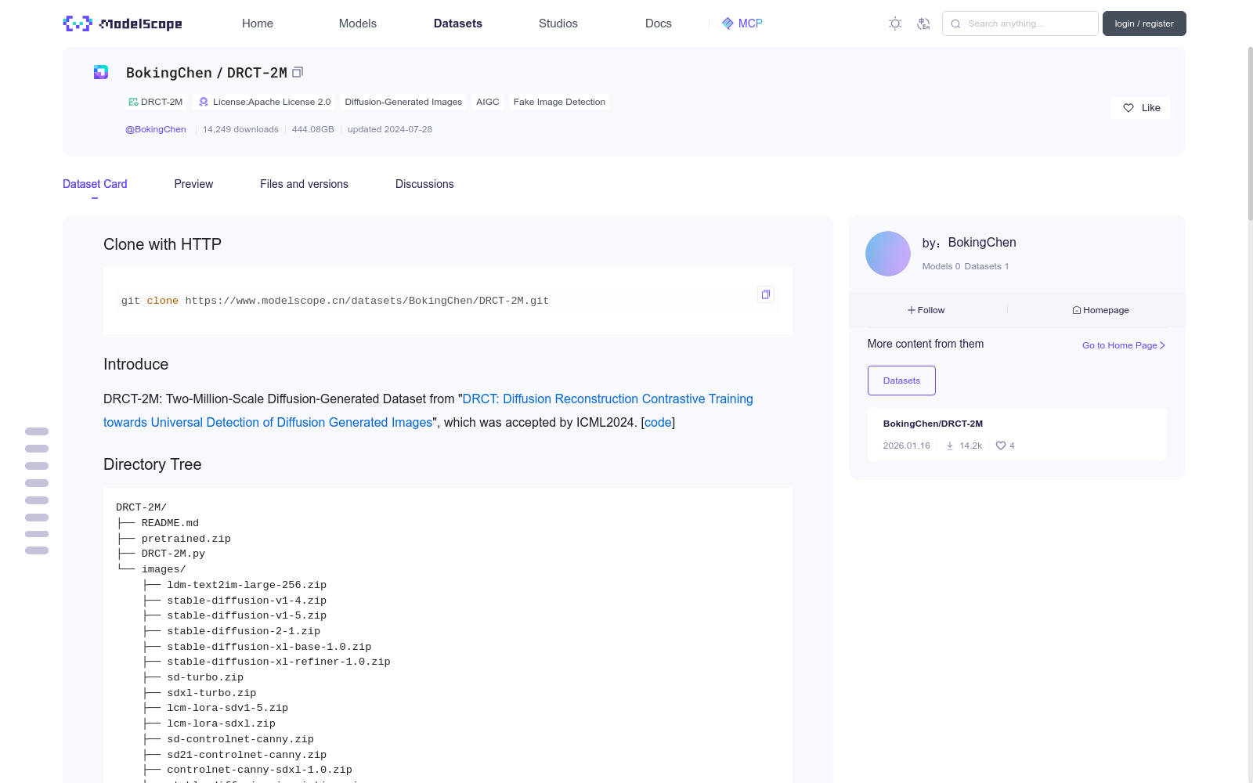This screenshot has width=1253, height=783.
Task: Open the Models menu
Action: click(358, 23)
